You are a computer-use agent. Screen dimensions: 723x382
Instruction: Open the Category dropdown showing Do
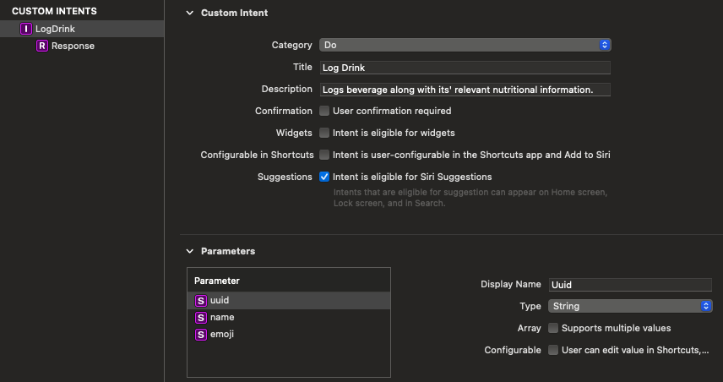[464, 45]
